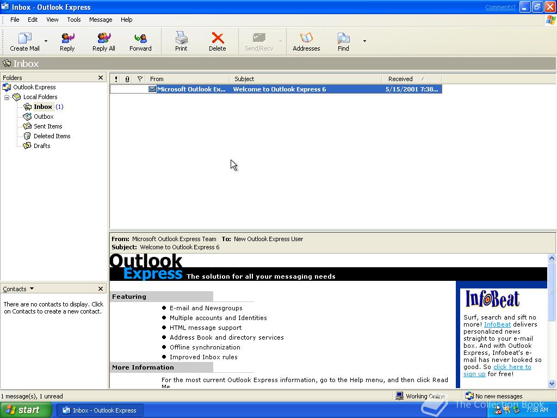The height and width of the screenshot is (418, 557).
Task: Click the '1 message(s), 1 unread' status text
Action: tap(32, 396)
